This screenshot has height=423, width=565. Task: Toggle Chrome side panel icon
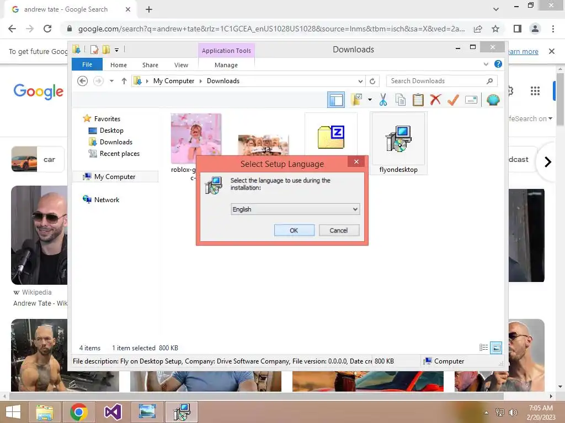click(518, 29)
